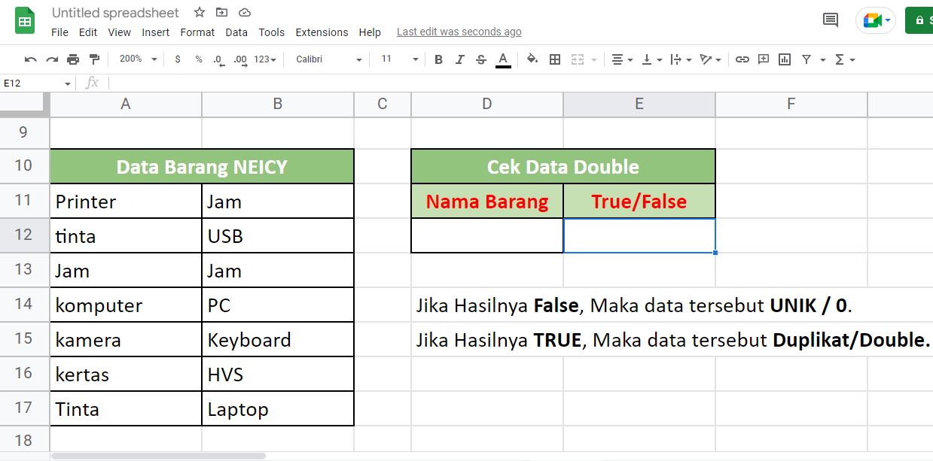Click the Name box showing E12
The height and width of the screenshot is (461, 933).
click(32, 83)
